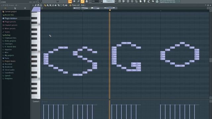Click the time display in top-left corner
Viewport: 212px width, 119px height.
3,2
